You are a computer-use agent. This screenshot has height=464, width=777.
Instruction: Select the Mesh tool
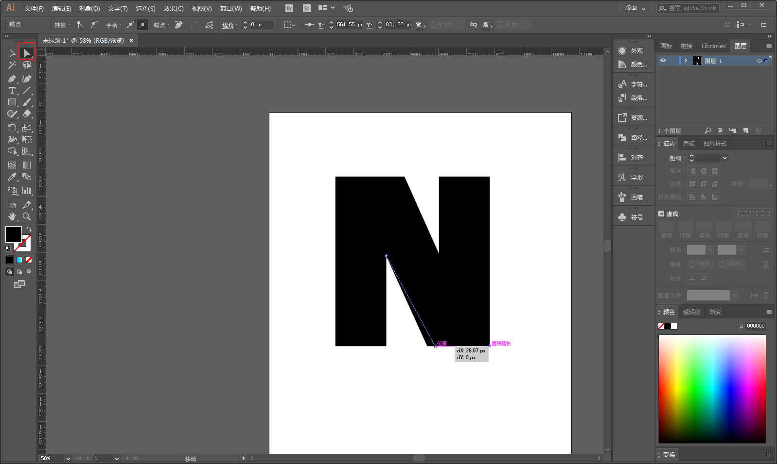pos(12,165)
